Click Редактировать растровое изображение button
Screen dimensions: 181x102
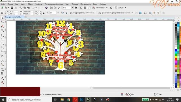pos(83,13)
